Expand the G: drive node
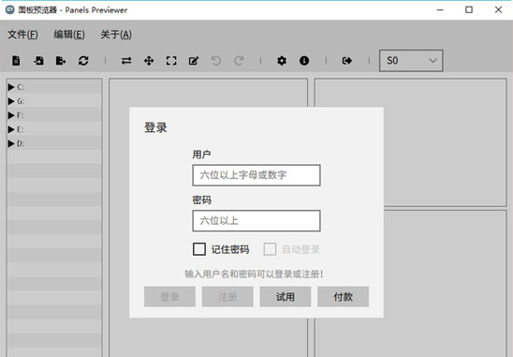Screen dimensions: 513x357 (11, 101)
